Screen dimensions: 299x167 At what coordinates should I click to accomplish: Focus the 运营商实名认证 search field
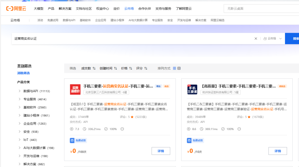tap(132, 38)
